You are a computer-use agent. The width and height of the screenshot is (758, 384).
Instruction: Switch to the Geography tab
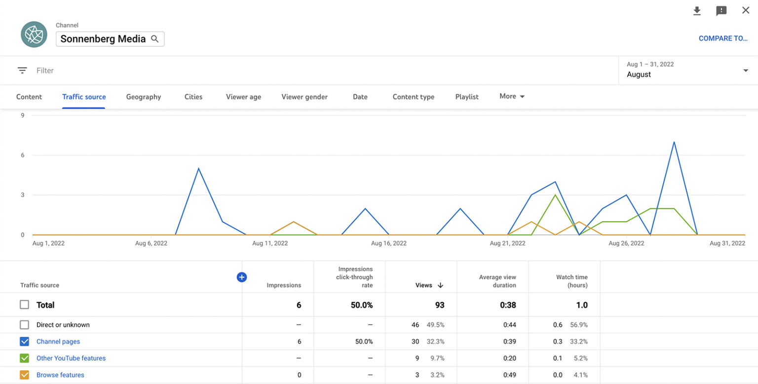click(x=143, y=96)
